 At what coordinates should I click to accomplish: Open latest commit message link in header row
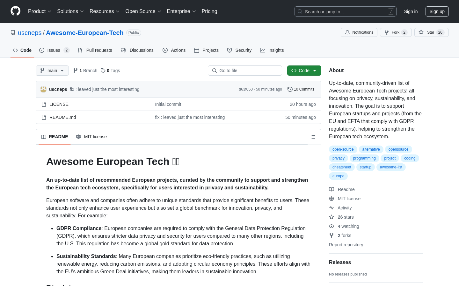105,89
